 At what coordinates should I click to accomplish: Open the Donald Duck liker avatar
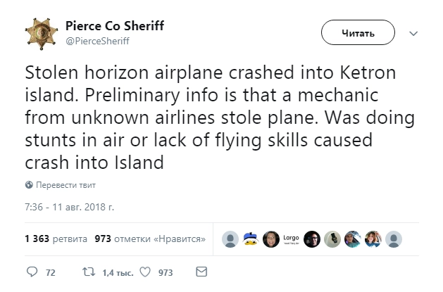click(x=250, y=239)
